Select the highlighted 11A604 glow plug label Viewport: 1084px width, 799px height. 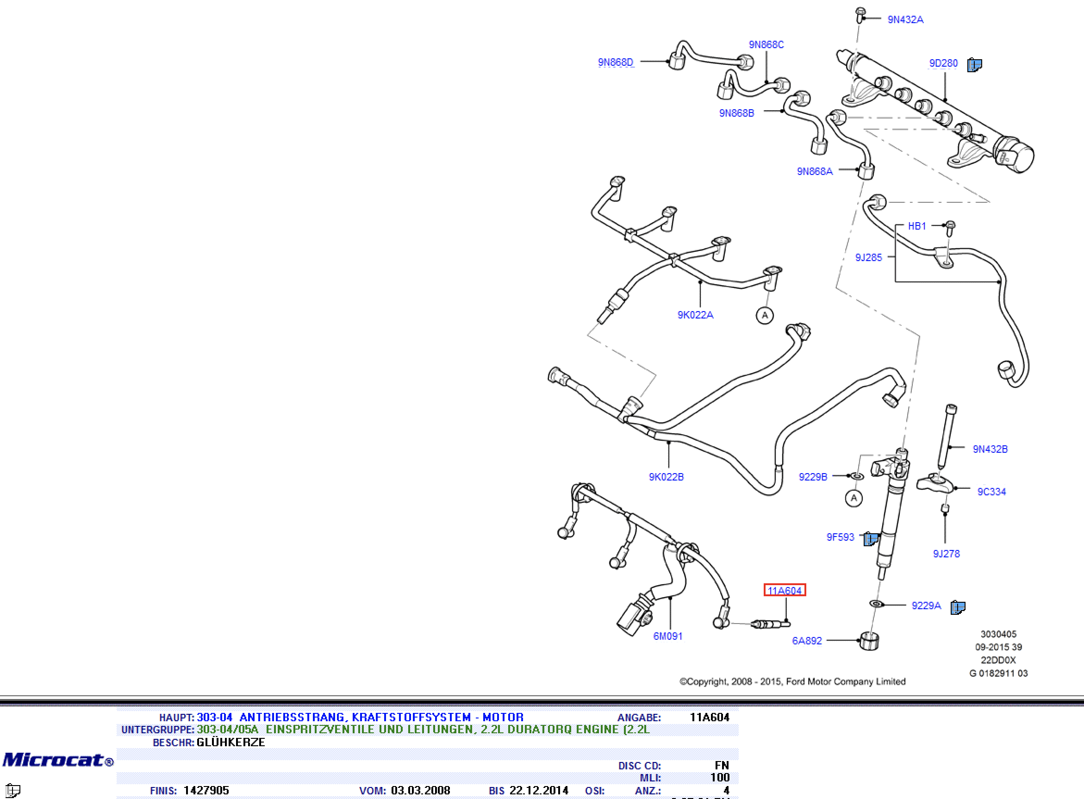784,591
